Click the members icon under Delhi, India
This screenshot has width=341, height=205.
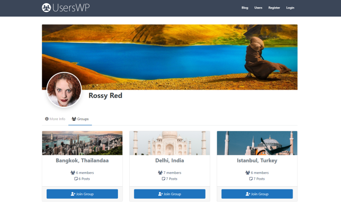[160, 173]
